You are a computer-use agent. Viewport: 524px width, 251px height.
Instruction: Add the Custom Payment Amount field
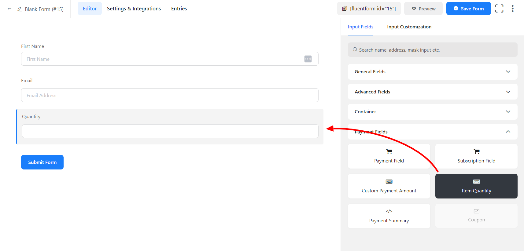[389, 186]
